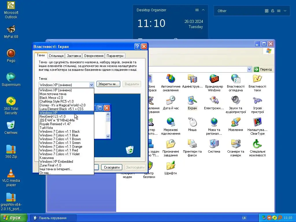Launch Supermium from the desktop
Screen dimensions: 296x222
[x=11, y=80]
